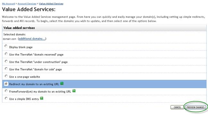This screenshot has width=208, height=115.
Task: Go to My Account breadcrumb
Action: [8, 4]
